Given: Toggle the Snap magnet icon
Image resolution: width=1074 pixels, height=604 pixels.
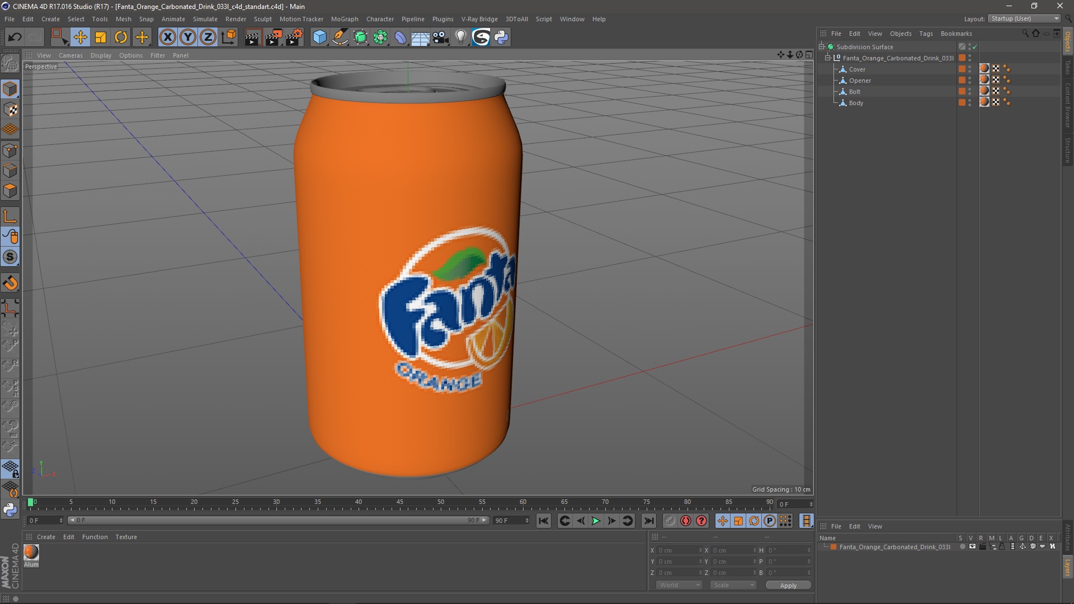Looking at the screenshot, I should 10,283.
